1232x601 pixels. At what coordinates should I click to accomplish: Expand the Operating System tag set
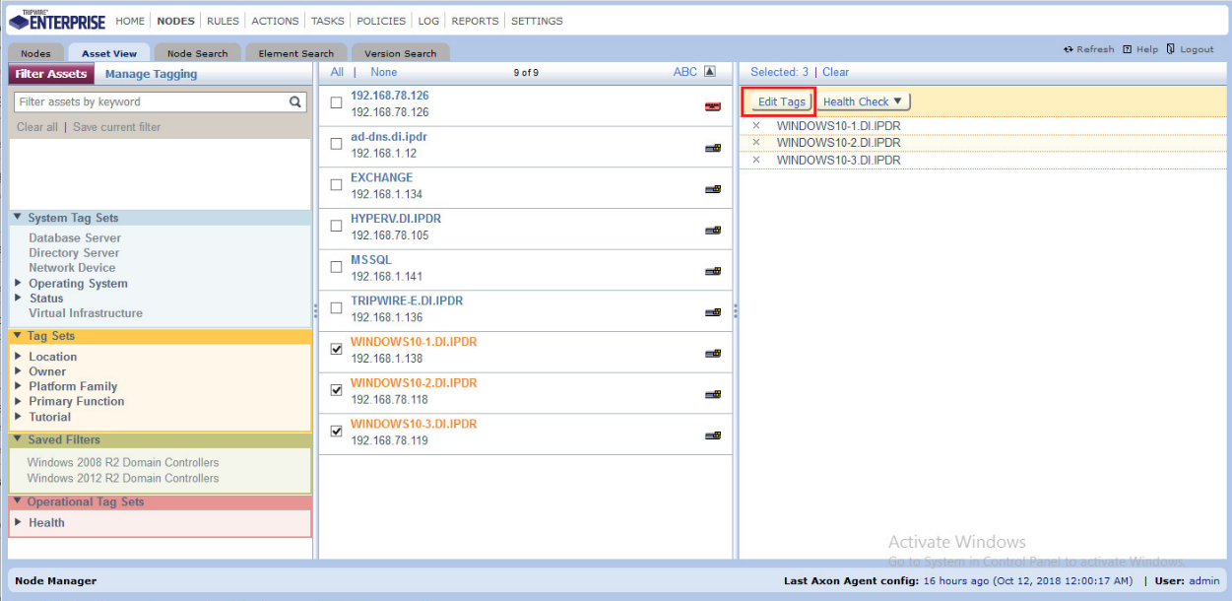[19, 284]
